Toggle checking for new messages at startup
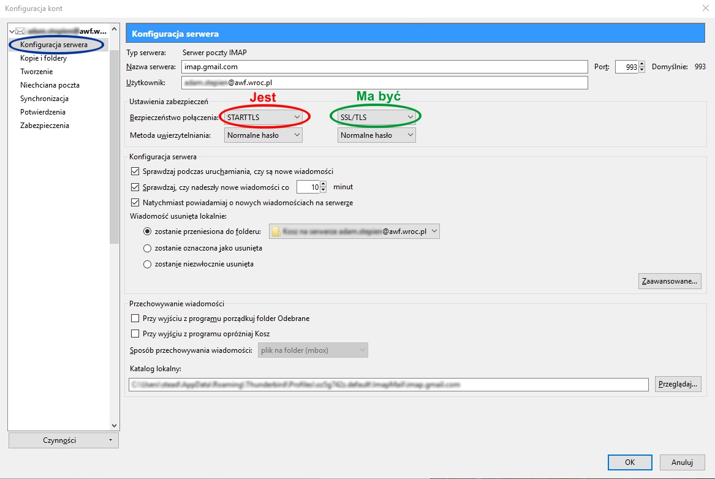 tap(135, 172)
